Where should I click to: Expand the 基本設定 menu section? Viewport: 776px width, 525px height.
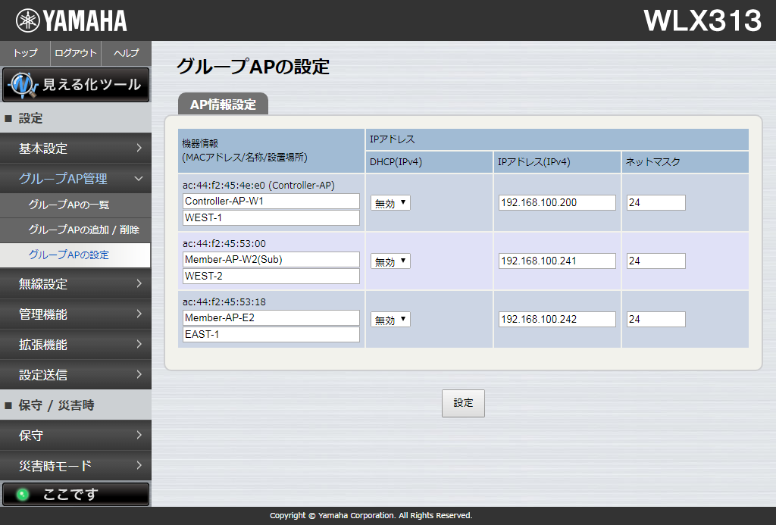point(76,148)
